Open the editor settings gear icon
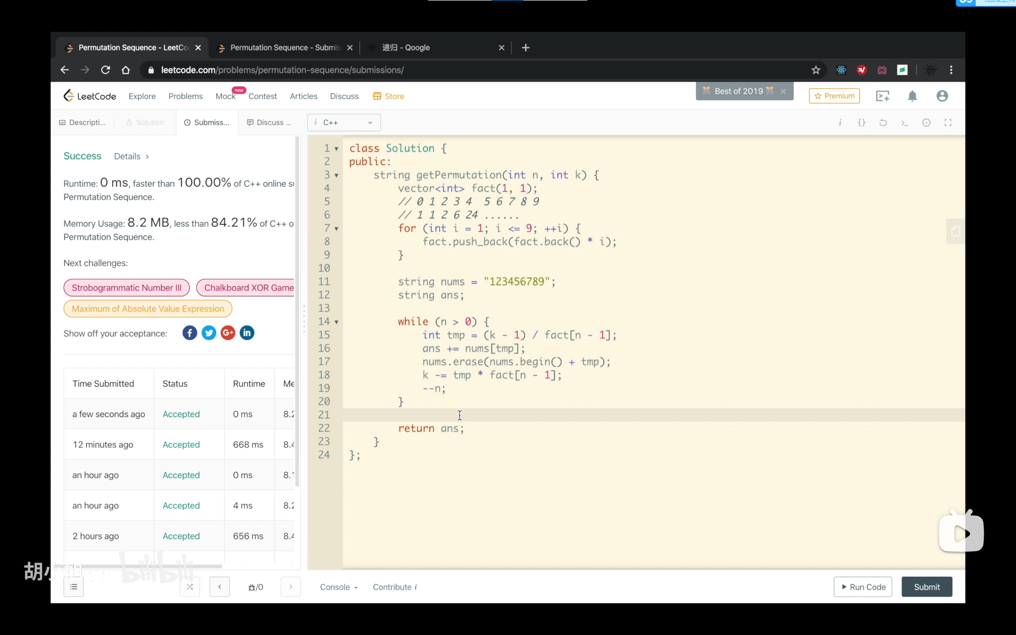Image resolution: width=1016 pixels, height=635 pixels. pyautogui.click(x=926, y=123)
